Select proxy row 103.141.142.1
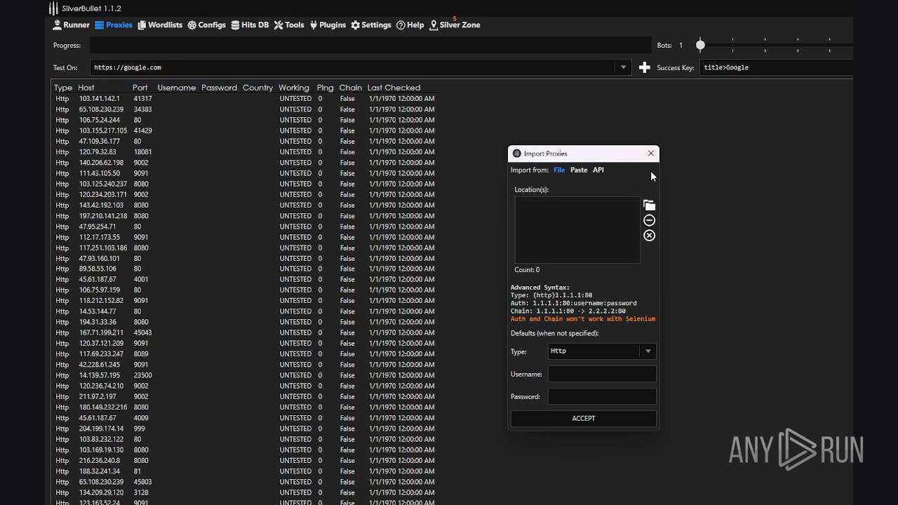The width and height of the screenshot is (898, 505). point(245,99)
